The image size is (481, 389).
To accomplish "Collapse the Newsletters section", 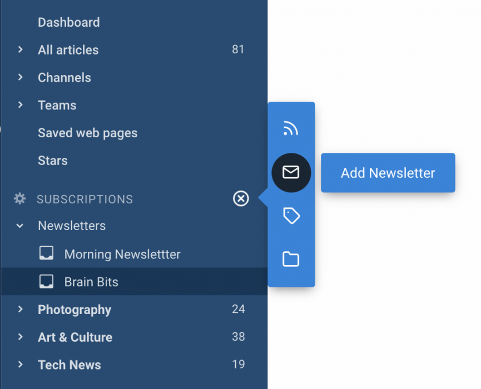I will point(20,226).
